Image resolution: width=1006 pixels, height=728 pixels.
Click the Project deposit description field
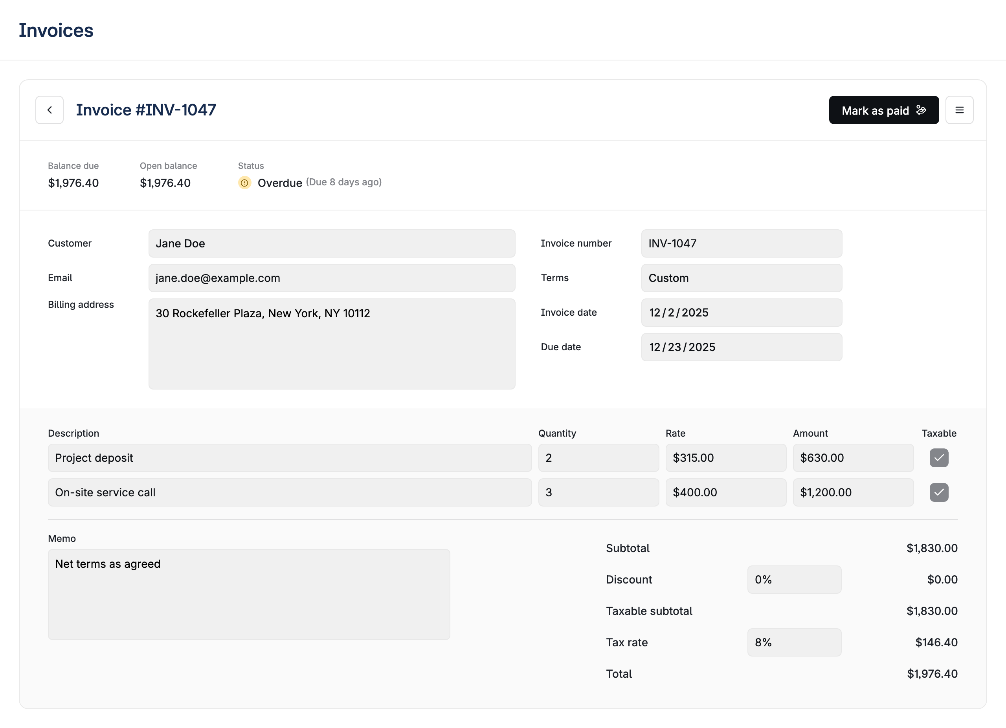coord(290,458)
